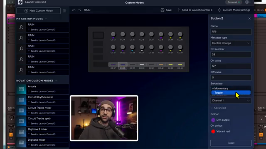Open Custom Mode Settings
Screen dimensions: 266x149
click(234, 10)
